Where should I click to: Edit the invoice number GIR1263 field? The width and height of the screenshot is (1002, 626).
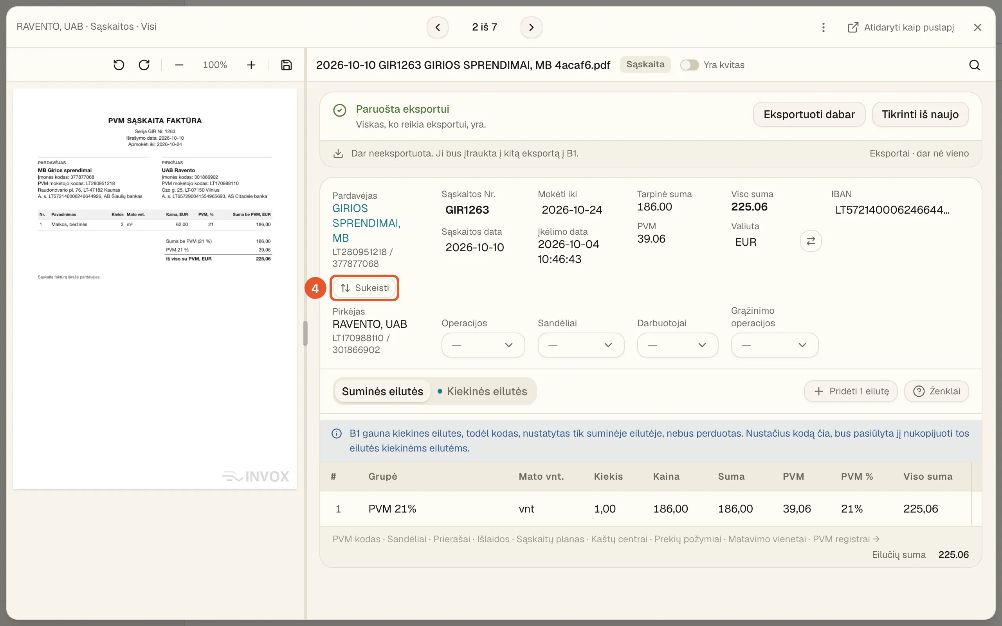coord(467,210)
